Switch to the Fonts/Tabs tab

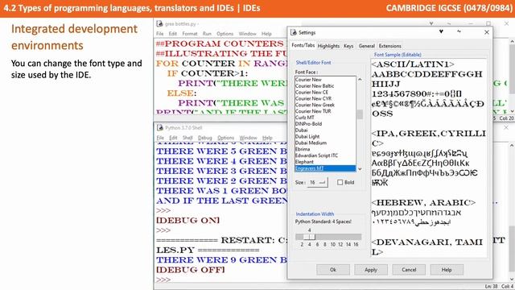[303, 45]
